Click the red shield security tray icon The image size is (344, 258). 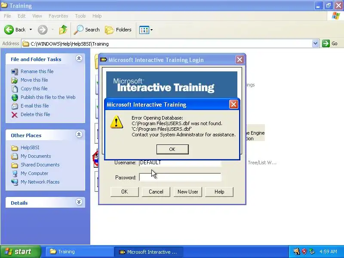click(x=304, y=252)
